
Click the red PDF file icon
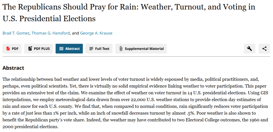pyautogui.click(x=8, y=49)
